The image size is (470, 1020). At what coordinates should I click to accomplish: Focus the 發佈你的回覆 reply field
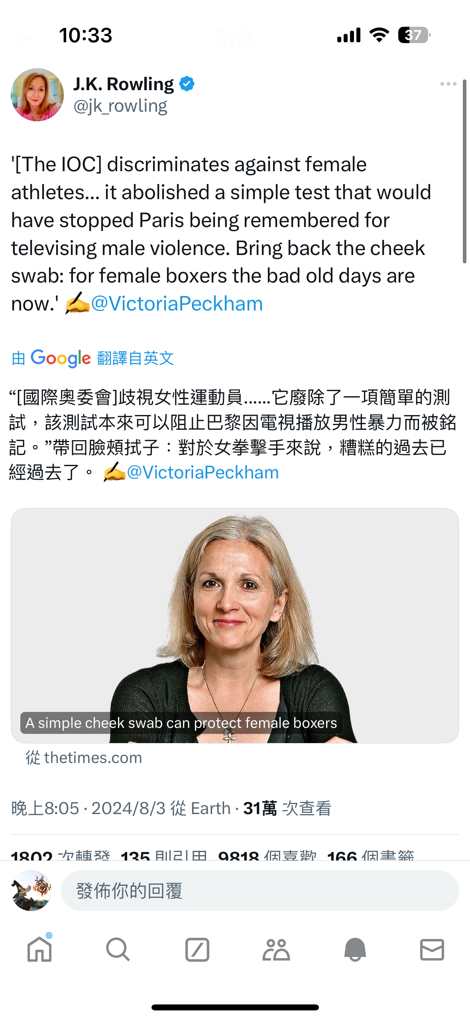tap(260, 891)
